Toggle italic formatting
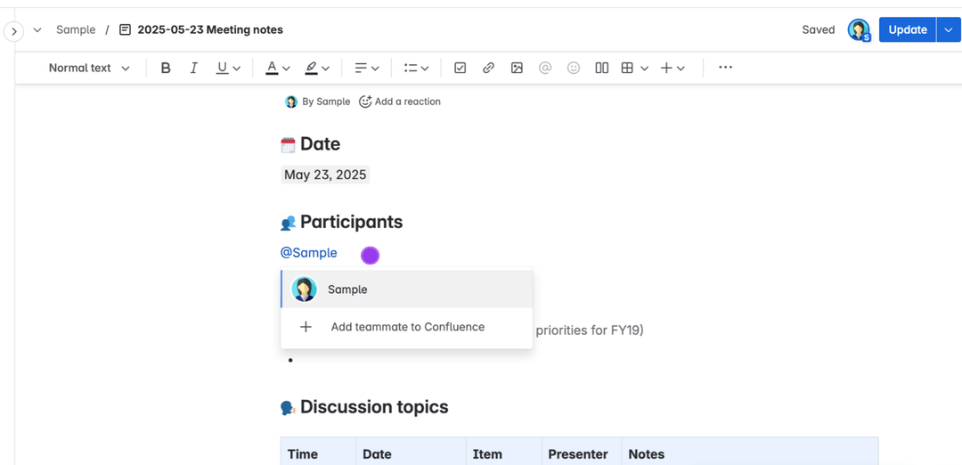This screenshot has width=962, height=465. pos(194,68)
